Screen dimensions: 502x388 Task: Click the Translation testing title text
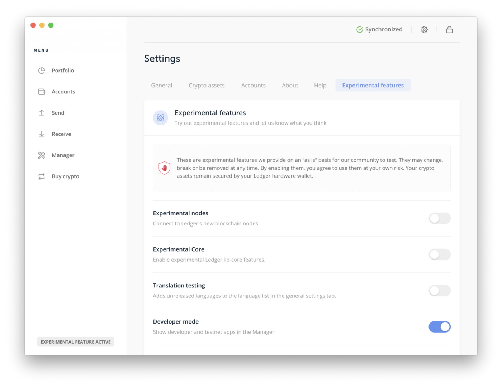coord(179,285)
